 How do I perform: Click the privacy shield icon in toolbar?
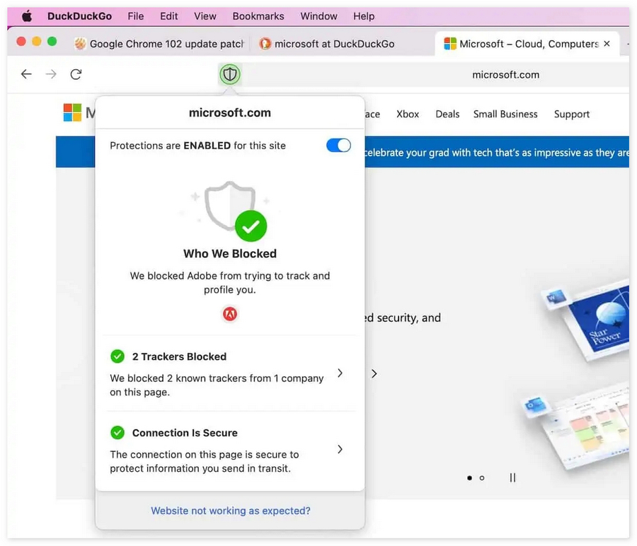click(229, 74)
